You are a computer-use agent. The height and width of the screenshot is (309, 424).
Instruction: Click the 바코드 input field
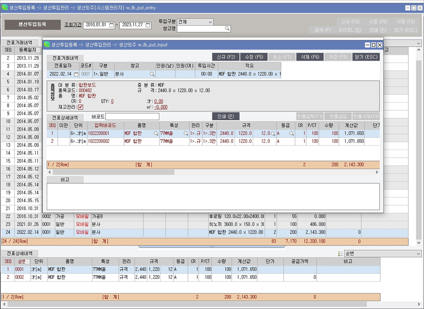click(132, 117)
